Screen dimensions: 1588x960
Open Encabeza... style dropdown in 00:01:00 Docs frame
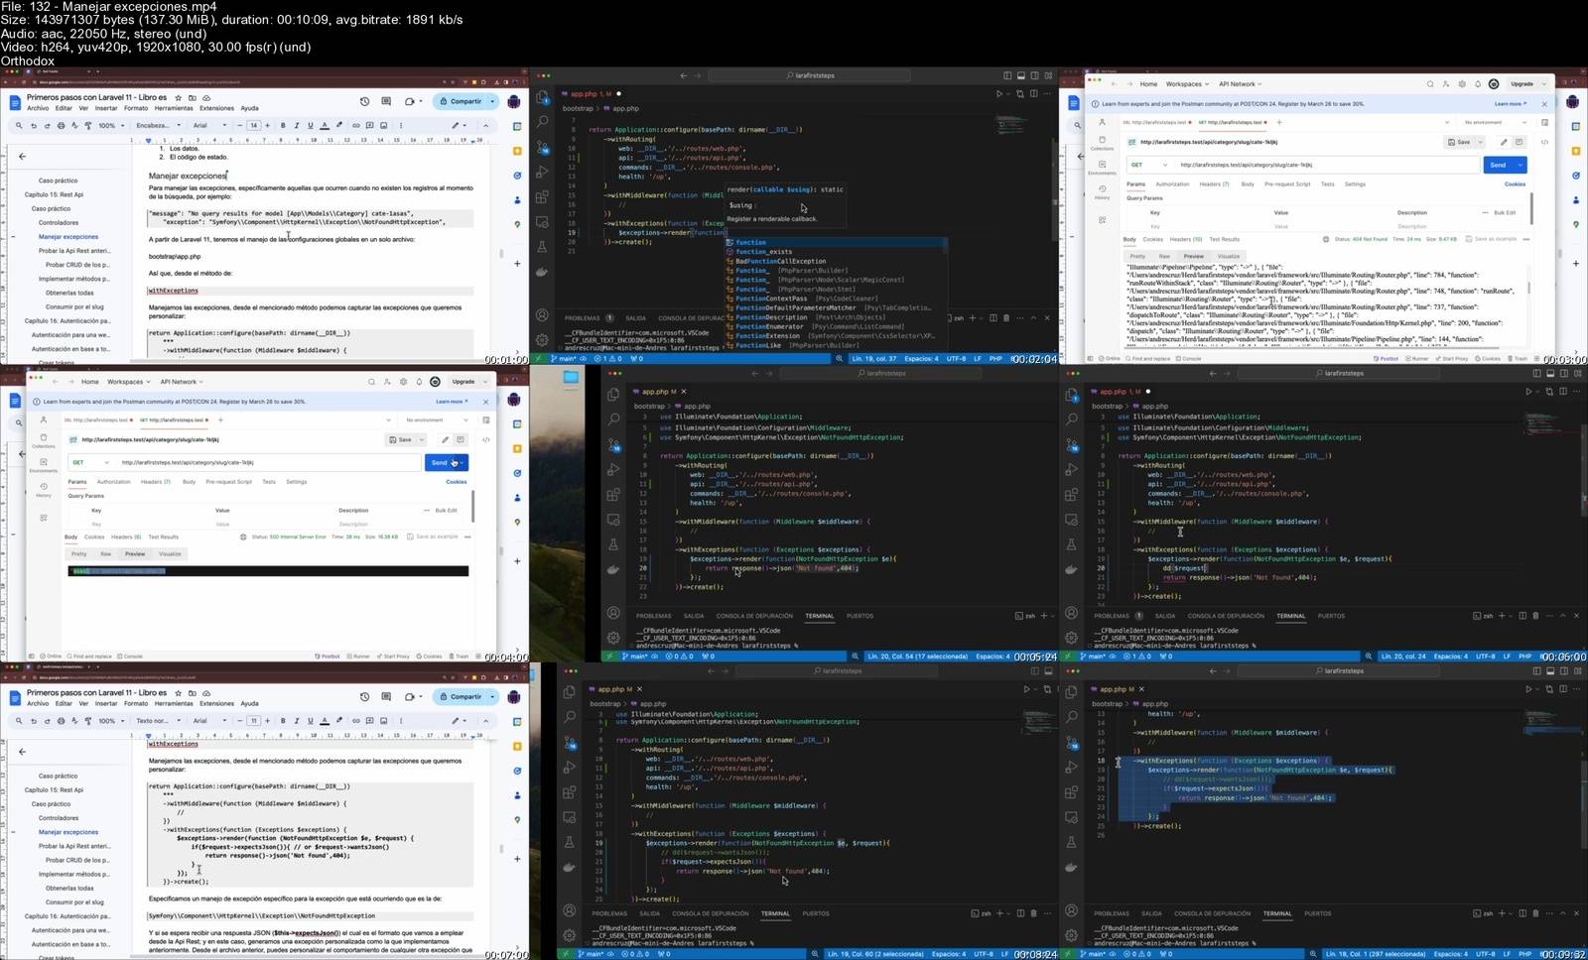click(x=158, y=126)
